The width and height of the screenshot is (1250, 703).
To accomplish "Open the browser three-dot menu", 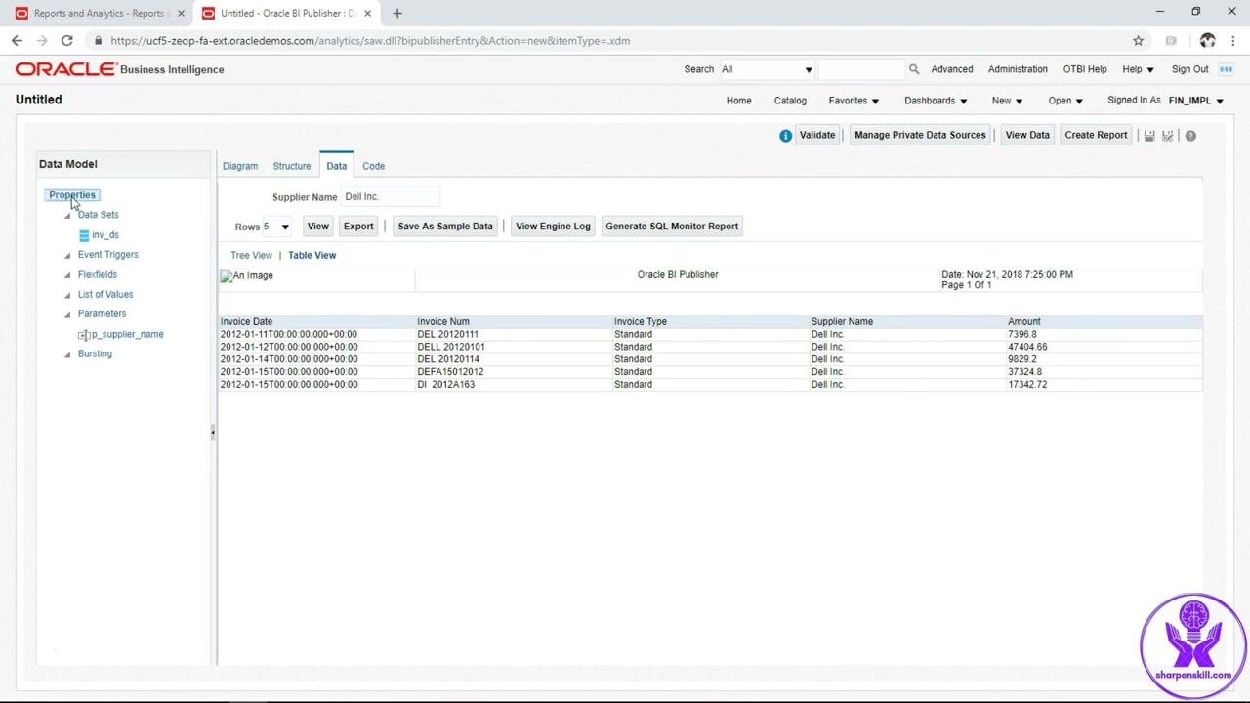I will click(x=1232, y=41).
